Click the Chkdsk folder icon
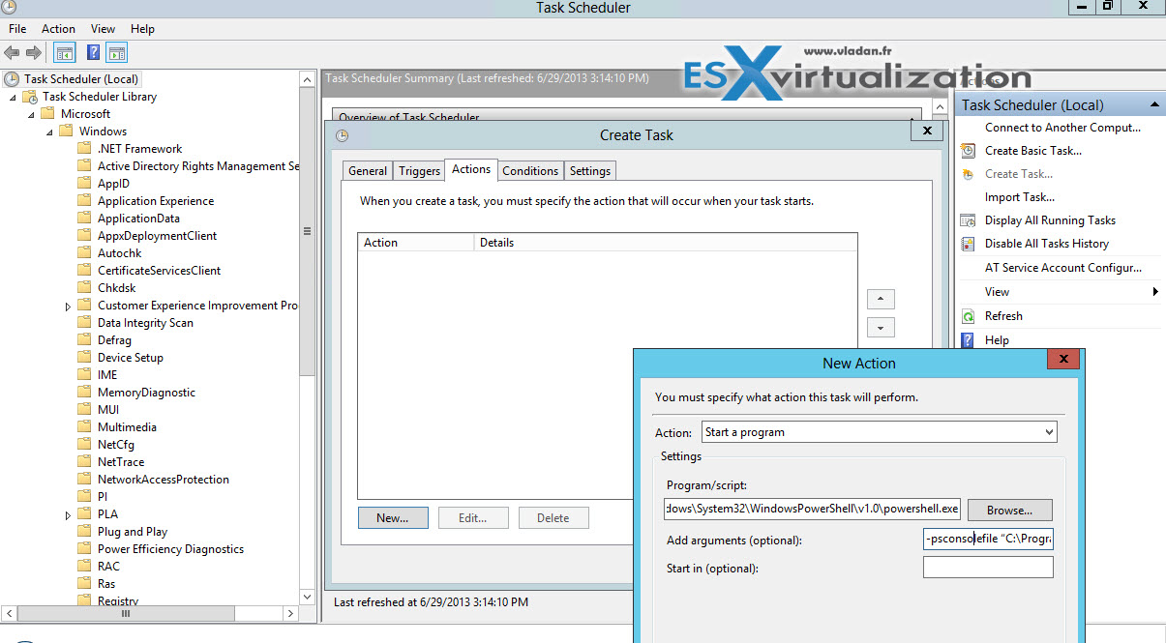The image size is (1166, 643). coord(84,288)
